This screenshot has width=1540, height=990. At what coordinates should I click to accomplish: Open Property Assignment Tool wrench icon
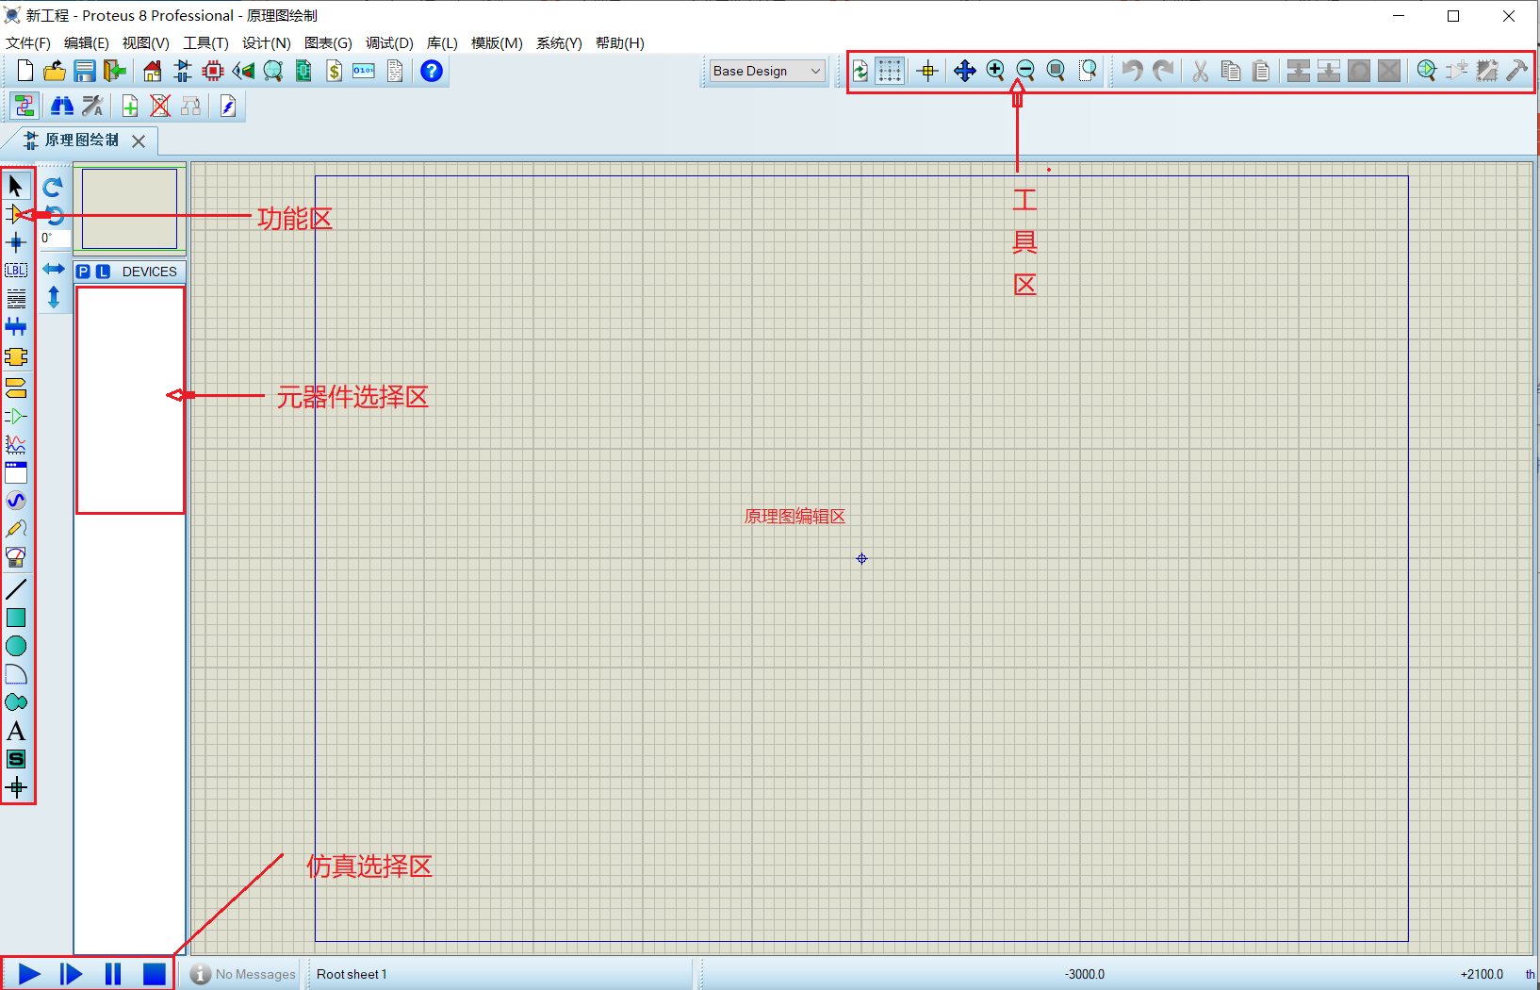[x=92, y=106]
